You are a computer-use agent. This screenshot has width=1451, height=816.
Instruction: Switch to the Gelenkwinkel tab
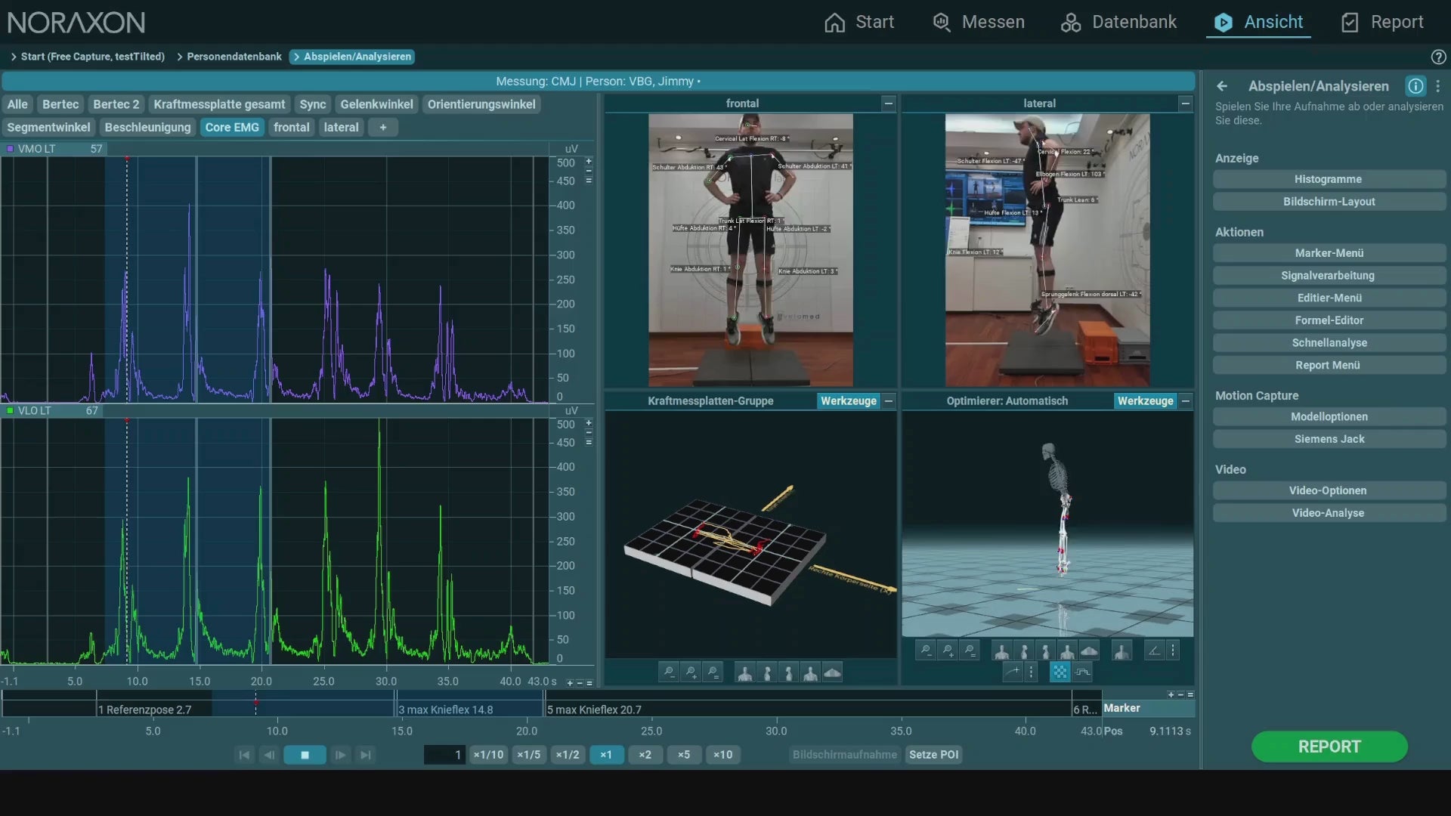point(376,104)
